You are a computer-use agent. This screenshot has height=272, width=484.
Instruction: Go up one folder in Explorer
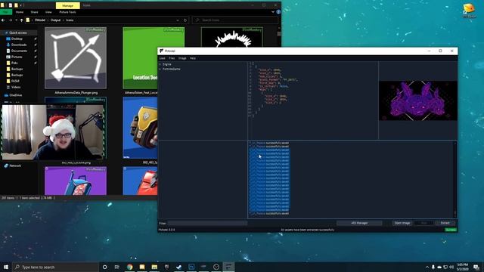tap(21, 20)
